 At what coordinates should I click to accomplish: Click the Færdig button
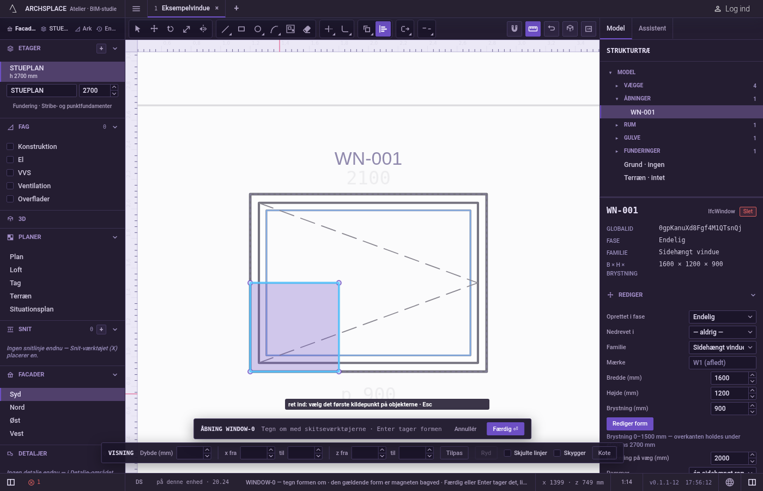point(506,429)
